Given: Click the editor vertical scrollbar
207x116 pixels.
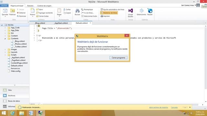Looking at the screenshot, I should tap(206, 58).
